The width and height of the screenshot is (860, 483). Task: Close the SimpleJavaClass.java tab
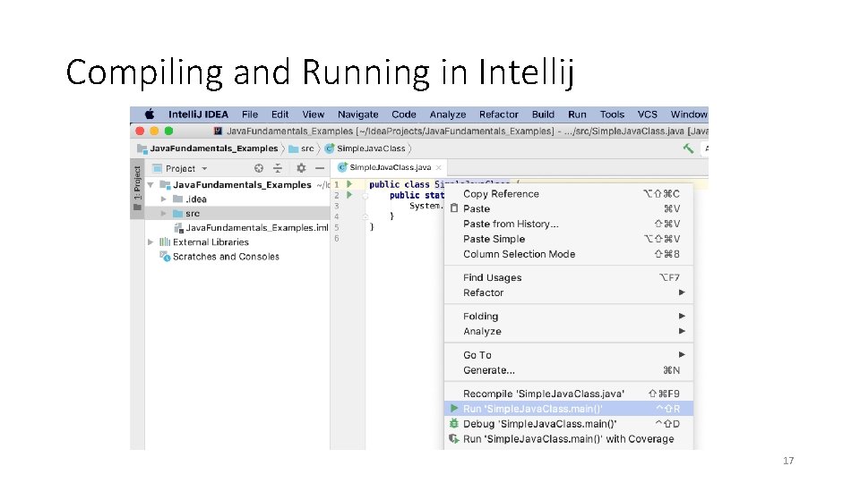(x=438, y=167)
